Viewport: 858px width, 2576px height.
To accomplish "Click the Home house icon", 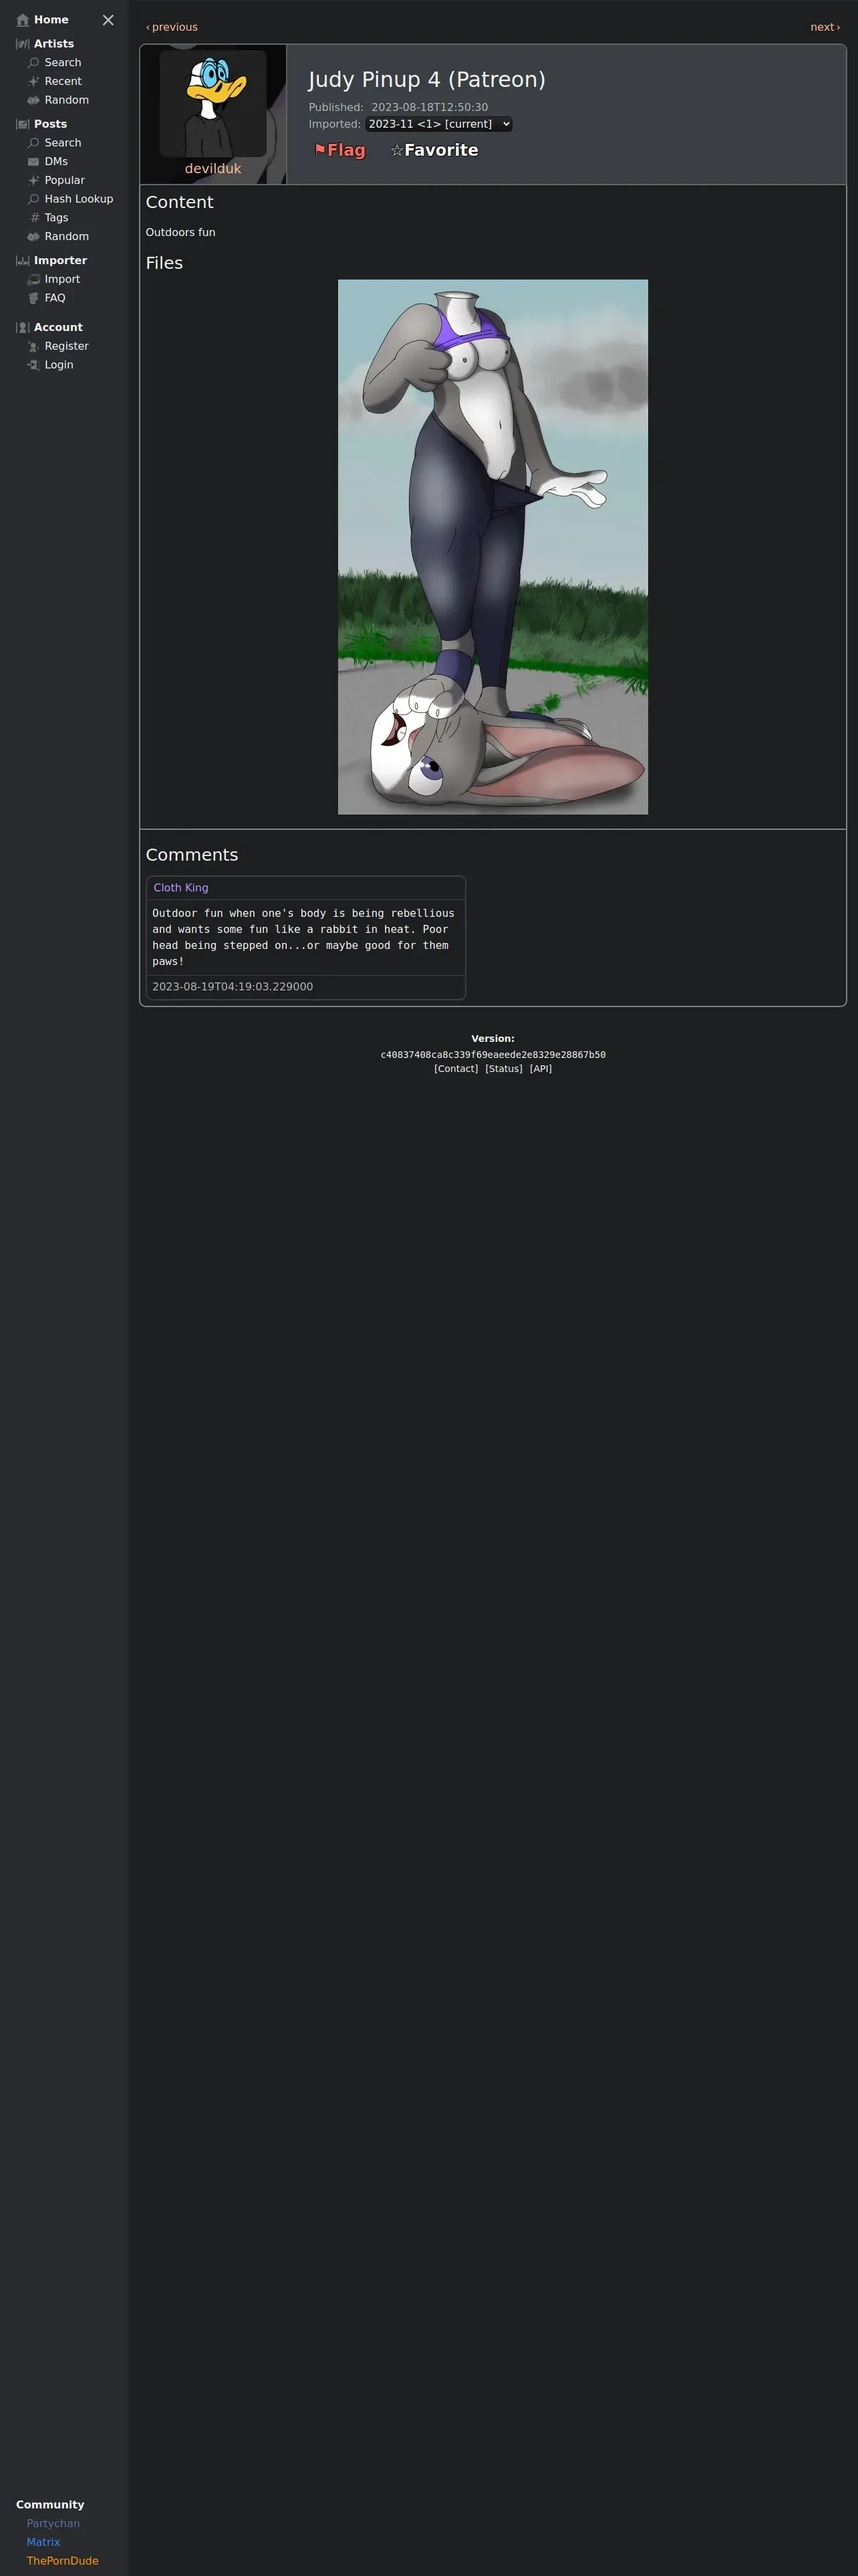I will pyautogui.click(x=23, y=20).
